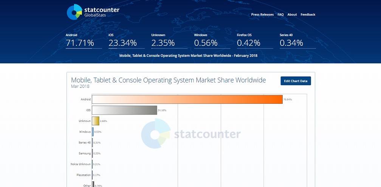
Task: Click the 0.31% Series 40 value
Action: (x=97, y=143)
